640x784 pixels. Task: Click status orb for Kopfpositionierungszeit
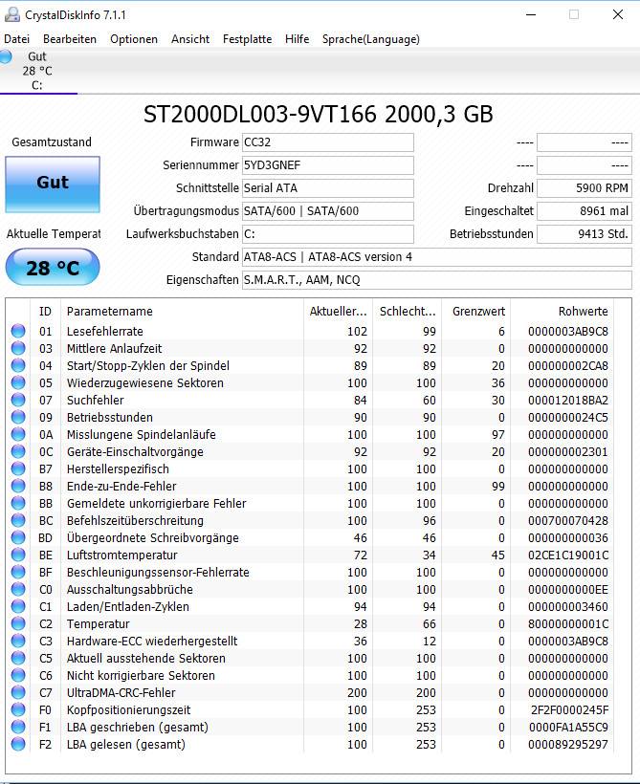click(18, 709)
